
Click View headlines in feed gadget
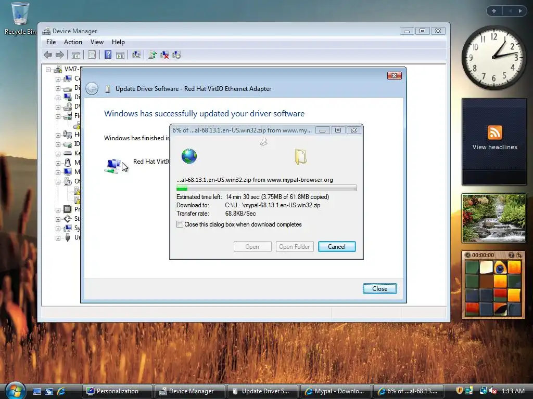click(494, 147)
